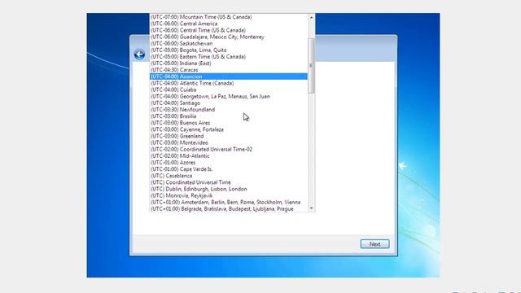The width and height of the screenshot is (521, 293).
Task: Select (UTC-04:00) Santiago
Action: coord(229,103)
